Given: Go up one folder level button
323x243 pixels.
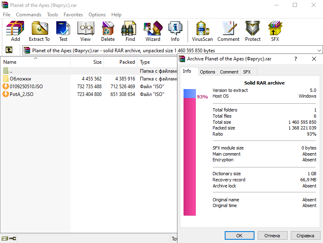Looking at the screenshot, I should pos(9,50).
